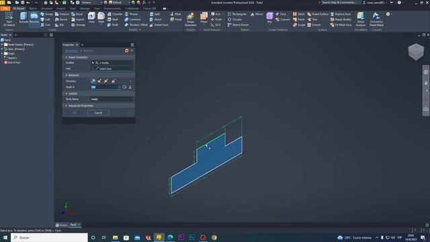Click the Stitch surface tool
This screenshot has width=430, height=242.
(x=298, y=14)
